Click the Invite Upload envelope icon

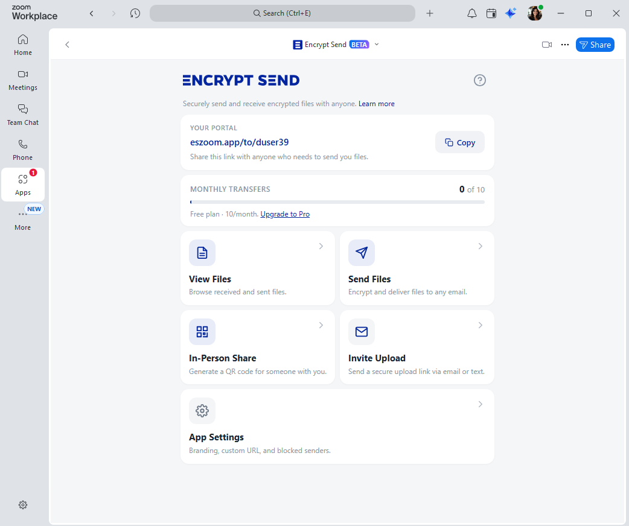[x=362, y=332]
